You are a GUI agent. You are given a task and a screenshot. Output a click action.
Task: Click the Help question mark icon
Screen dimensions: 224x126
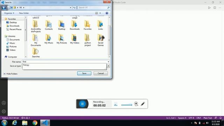(x=107, y=13)
